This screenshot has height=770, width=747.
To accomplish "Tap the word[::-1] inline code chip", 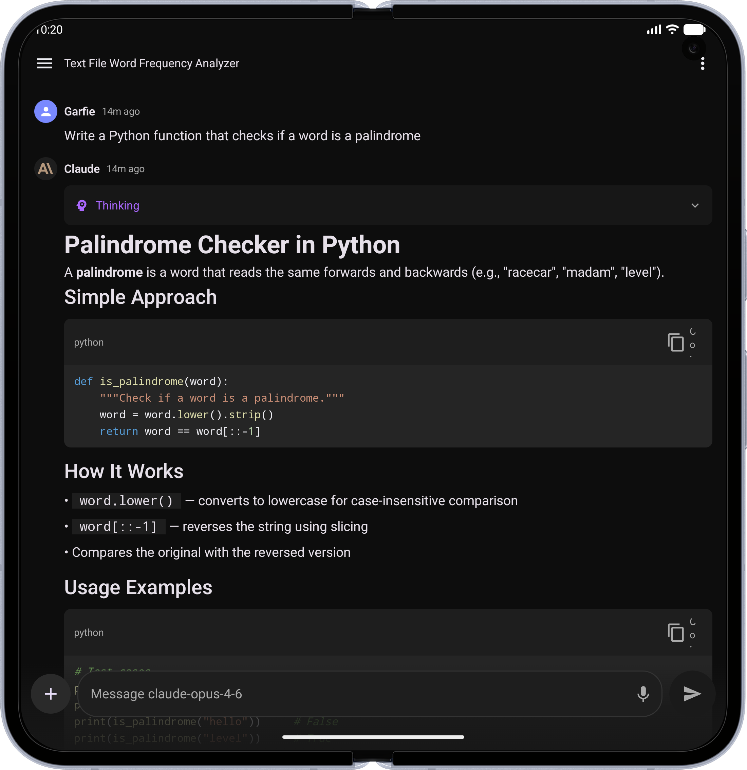I will [118, 527].
